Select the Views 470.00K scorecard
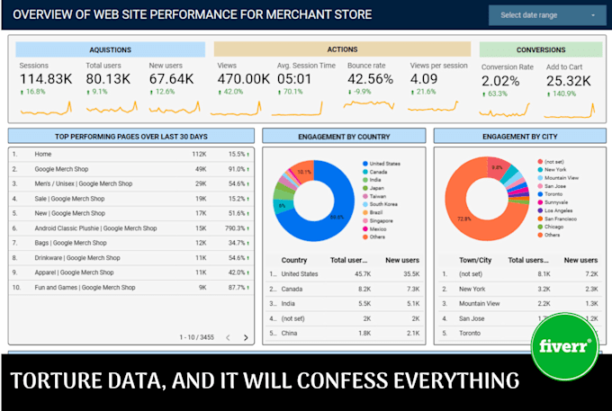612x411 pixels. 238,89
